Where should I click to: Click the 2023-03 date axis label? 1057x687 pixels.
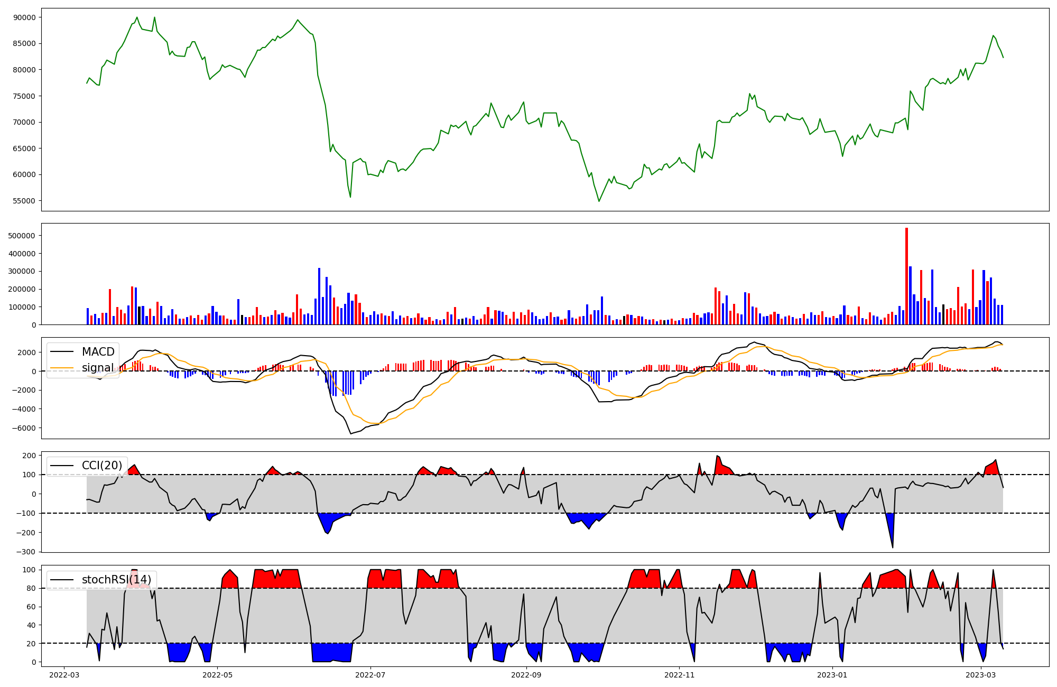pos(981,675)
